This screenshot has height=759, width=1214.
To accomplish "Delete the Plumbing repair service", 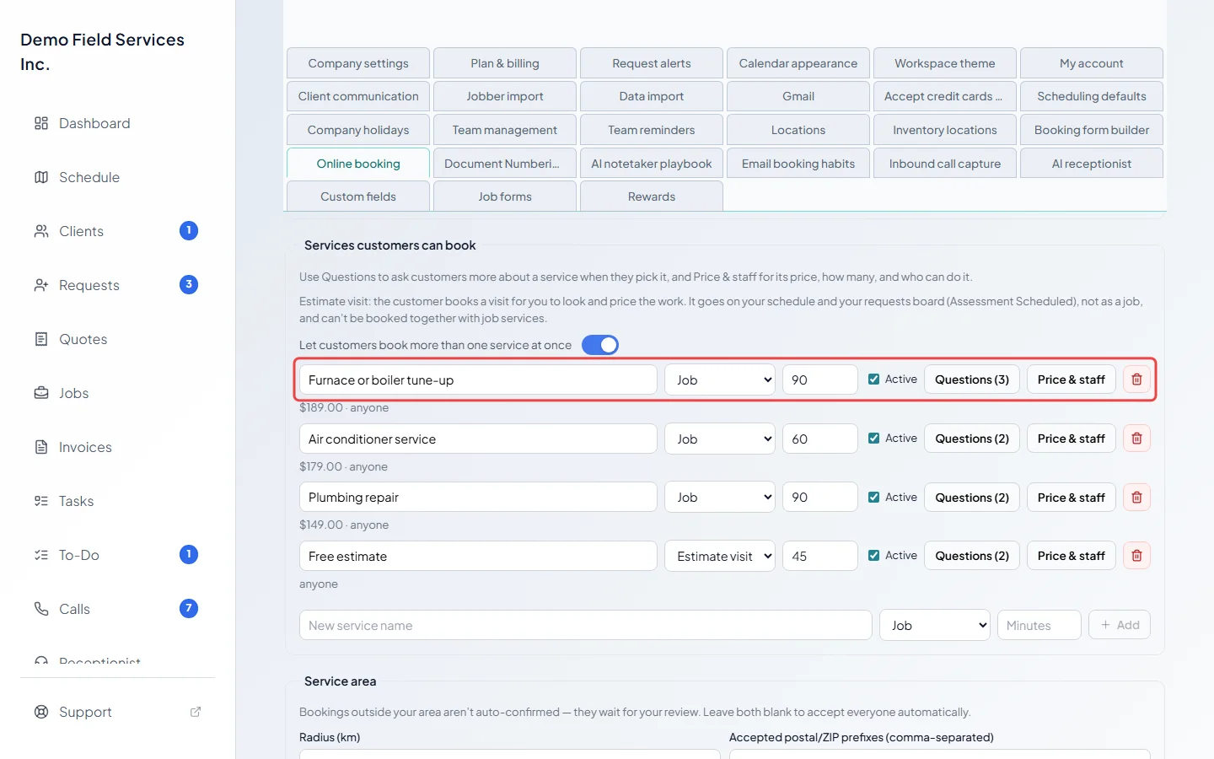I will pyautogui.click(x=1136, y=498).
